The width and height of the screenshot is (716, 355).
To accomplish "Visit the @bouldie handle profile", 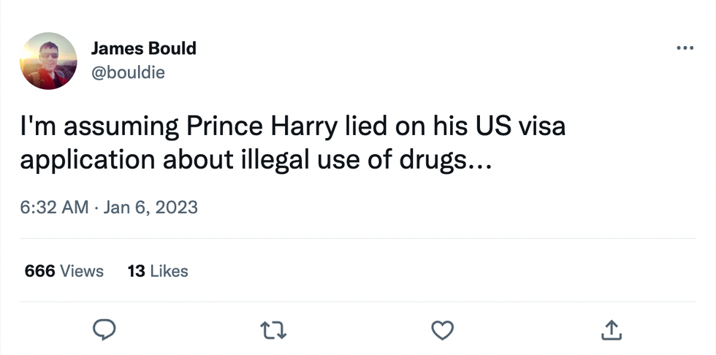I will (128, 73).
